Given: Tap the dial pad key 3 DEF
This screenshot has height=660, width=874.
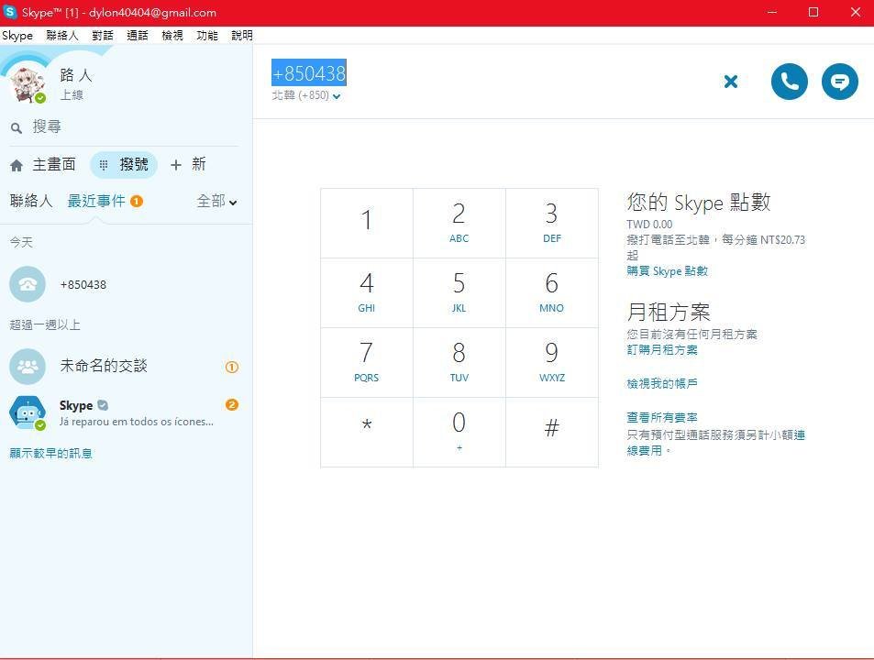Looking at the screenshot, I should 552,223.
